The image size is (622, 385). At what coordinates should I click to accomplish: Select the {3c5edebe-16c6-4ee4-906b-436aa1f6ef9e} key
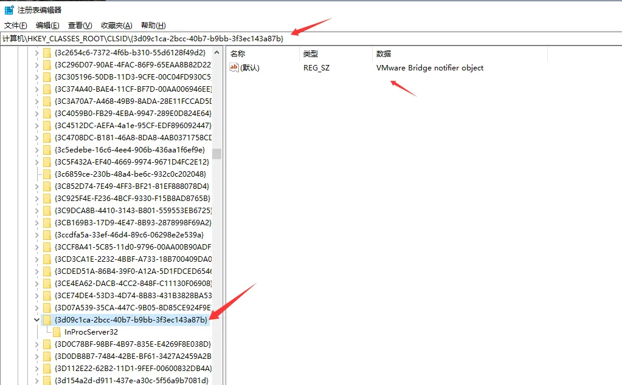130,149
